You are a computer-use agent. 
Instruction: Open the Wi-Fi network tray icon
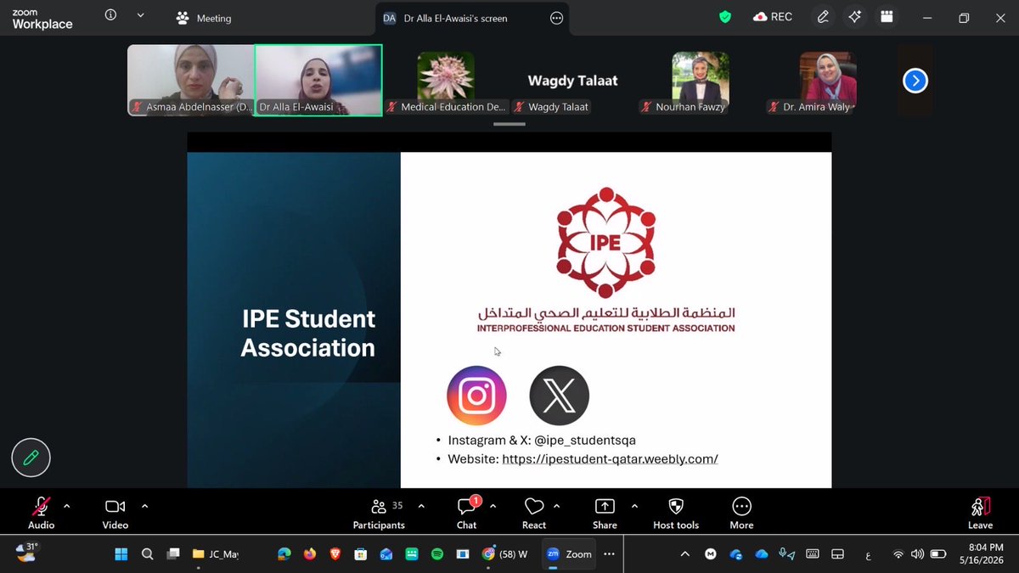pyautogui.click(x=898, y=554)
